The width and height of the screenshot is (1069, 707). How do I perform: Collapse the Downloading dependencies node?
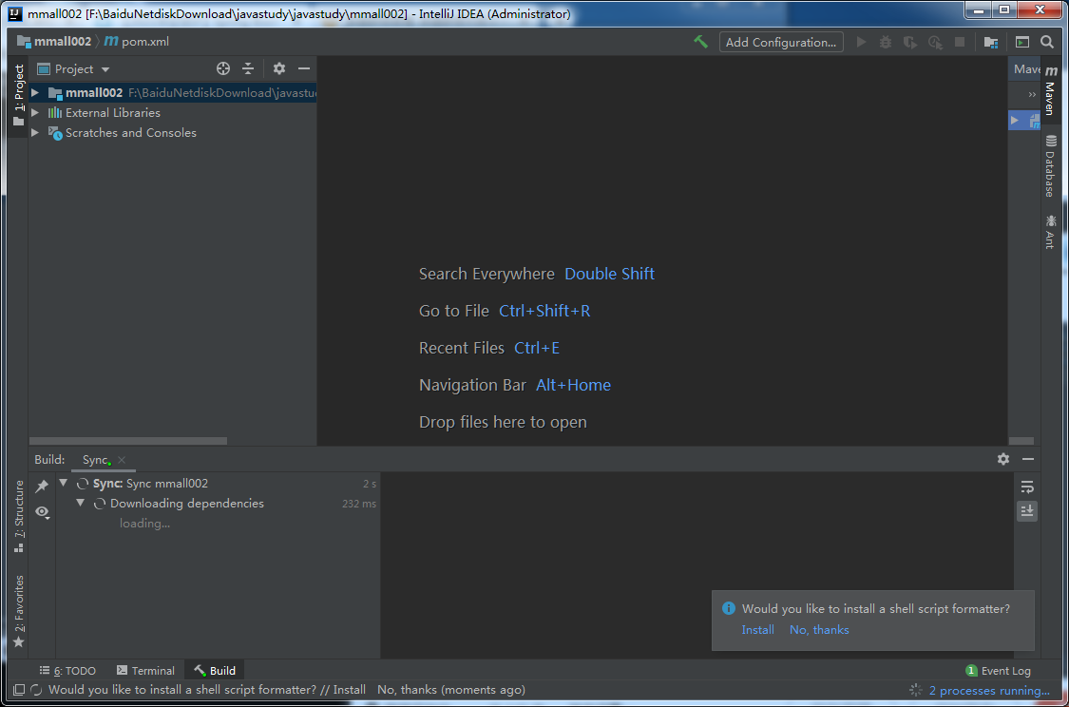81,503
